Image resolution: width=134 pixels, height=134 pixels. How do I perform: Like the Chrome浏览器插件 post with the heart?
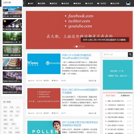pyautogui.click(x=55, y=113)
